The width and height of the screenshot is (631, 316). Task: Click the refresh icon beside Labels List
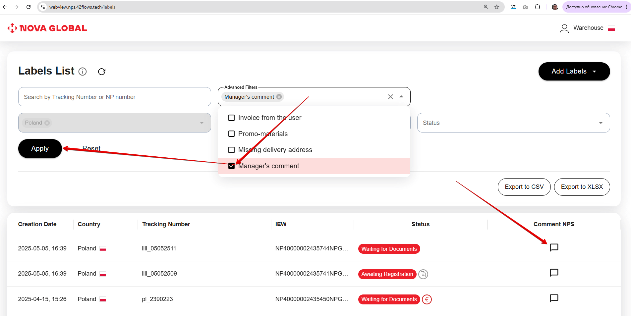pos(102,72)
